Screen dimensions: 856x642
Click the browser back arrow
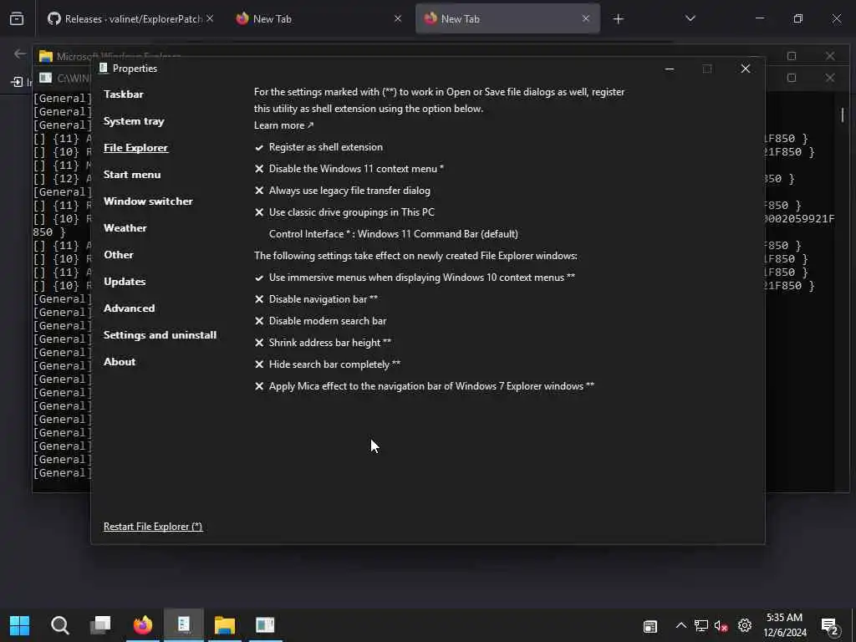point(20,53)
